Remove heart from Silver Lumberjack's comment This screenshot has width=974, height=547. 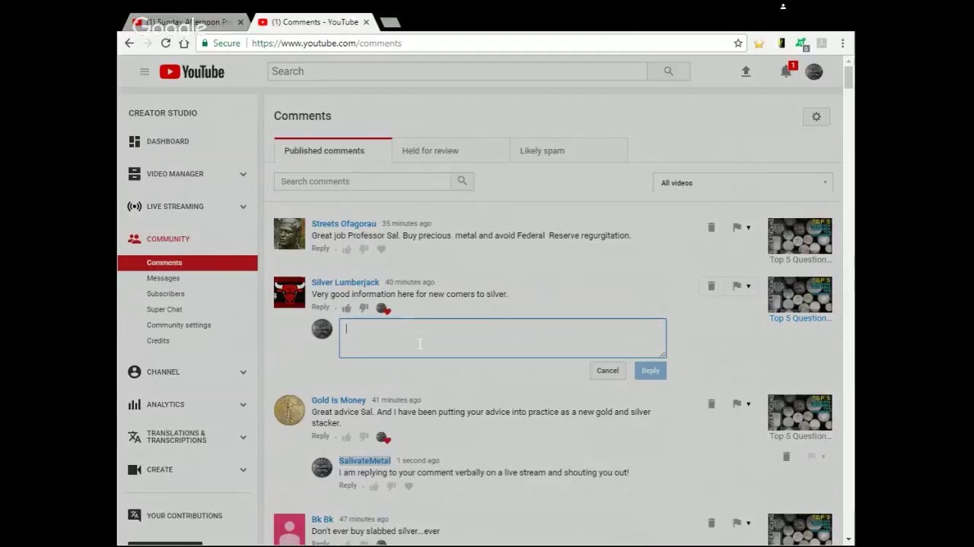pyautogui.click(x=383, y=308)
